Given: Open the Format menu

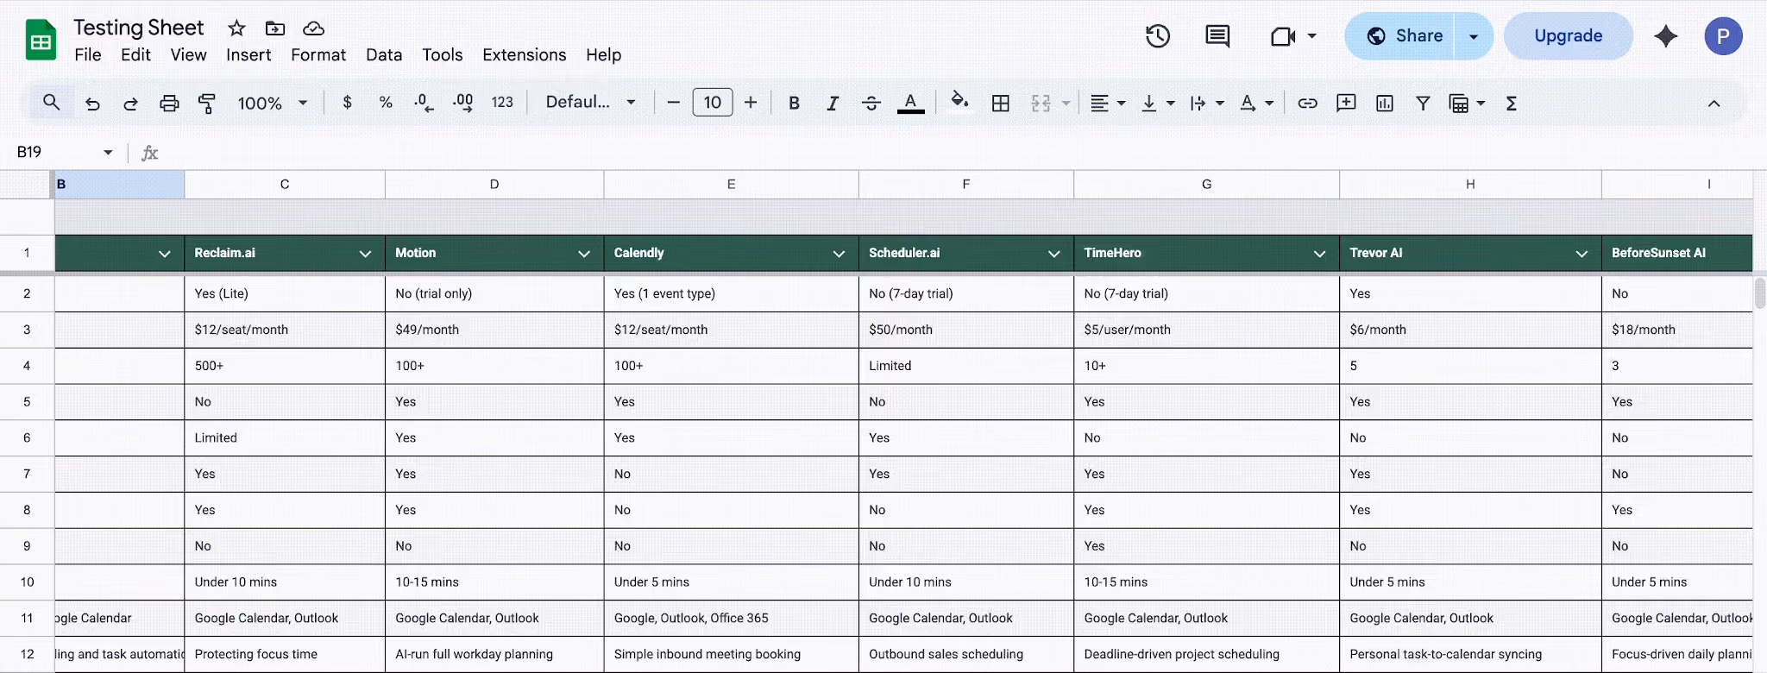Looking at the screenshot, I should (x=318, y=54).
